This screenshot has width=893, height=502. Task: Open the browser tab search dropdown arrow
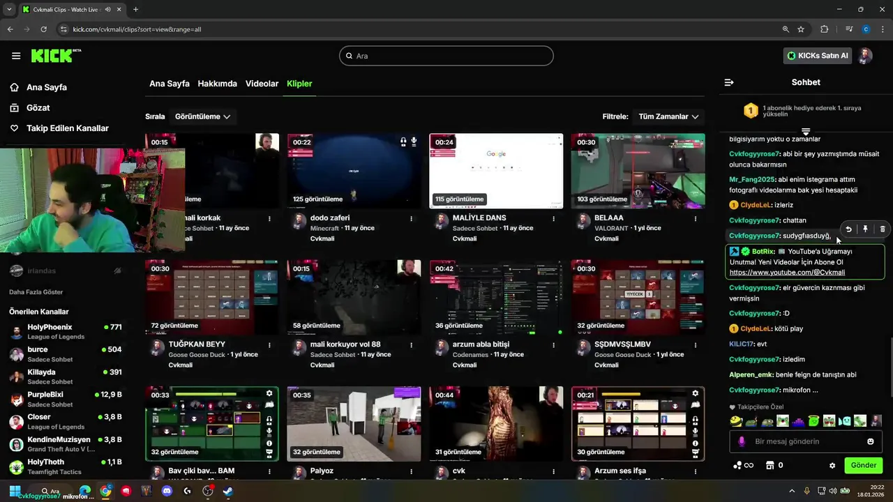[x=9, y=9]
